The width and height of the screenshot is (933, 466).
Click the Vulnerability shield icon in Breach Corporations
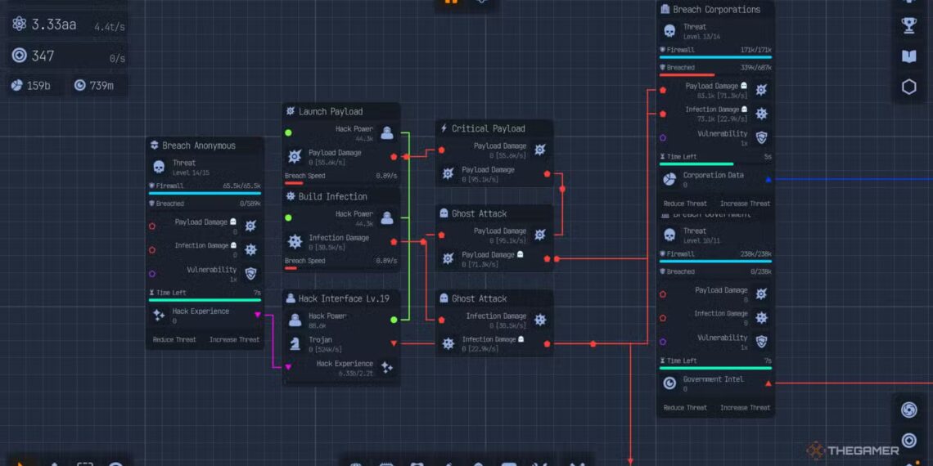[761, 137]
